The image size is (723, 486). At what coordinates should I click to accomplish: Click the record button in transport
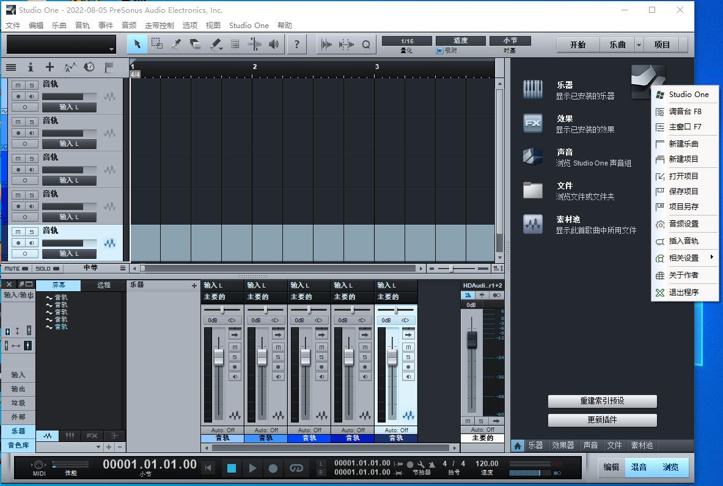[273, 468]
